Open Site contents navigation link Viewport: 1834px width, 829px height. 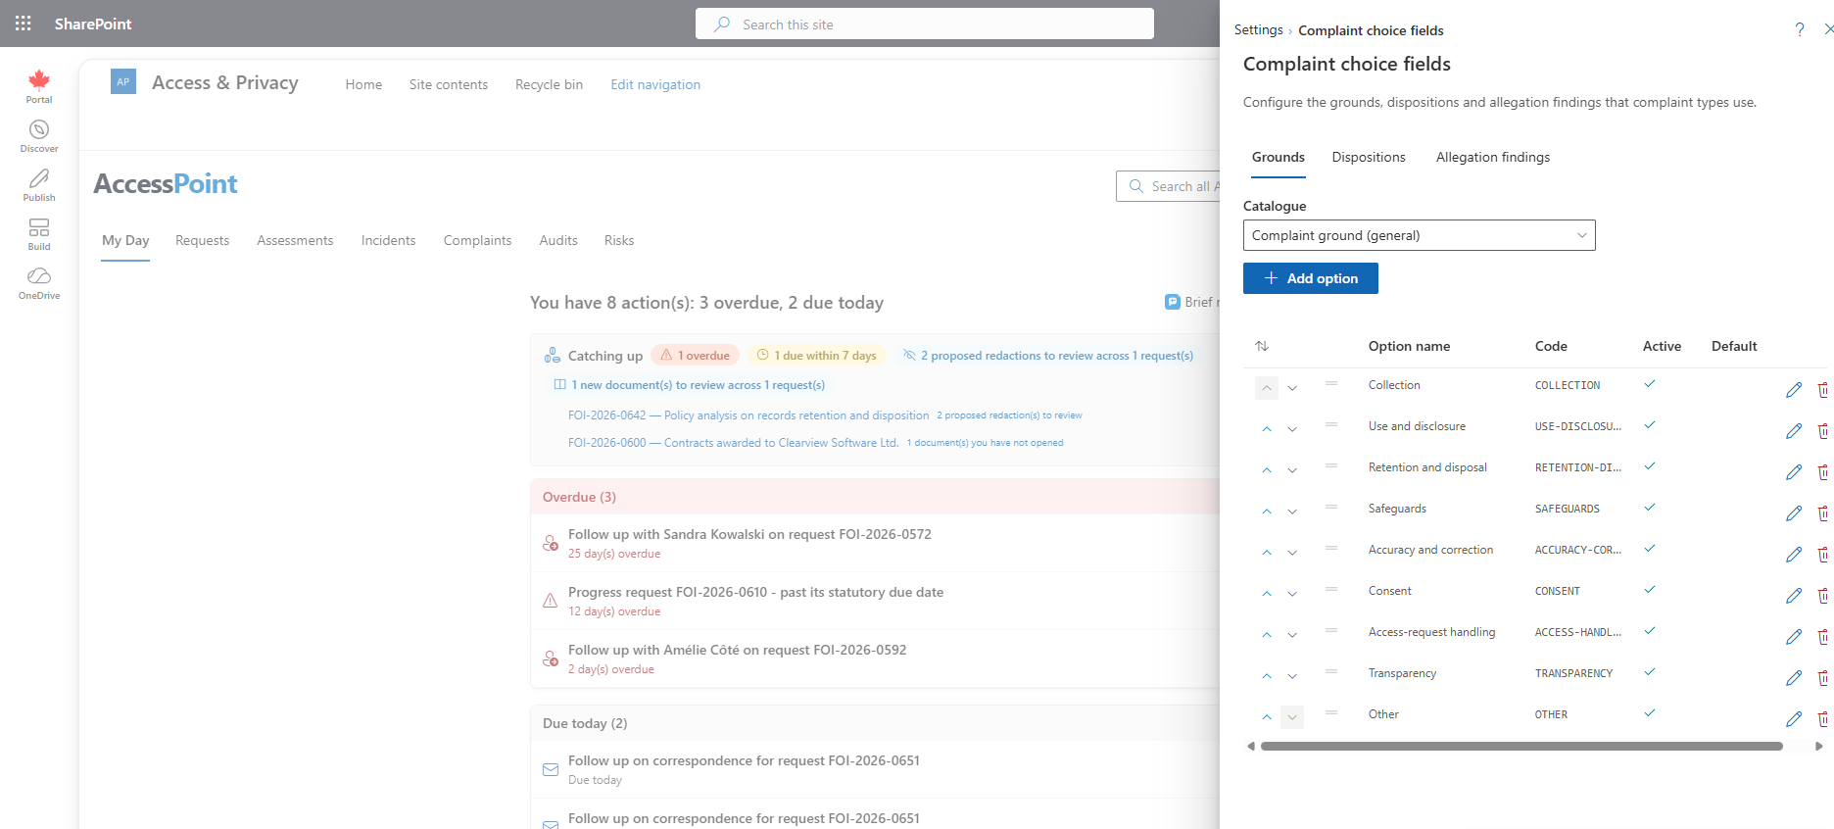coord(448,84)
